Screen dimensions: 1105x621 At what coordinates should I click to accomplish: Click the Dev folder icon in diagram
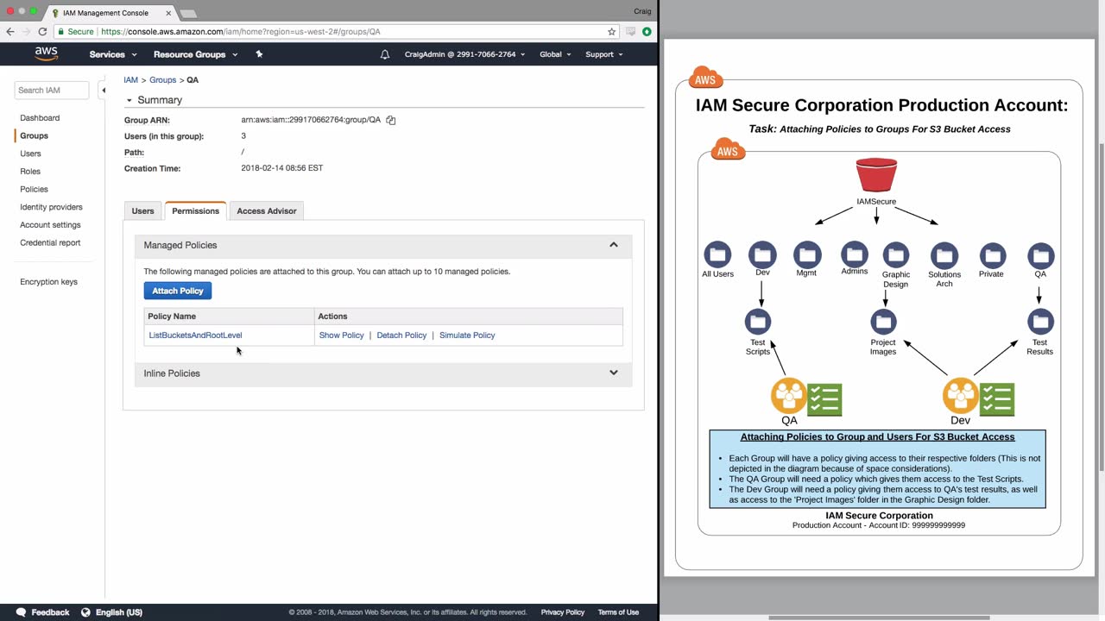coord(762,254)
